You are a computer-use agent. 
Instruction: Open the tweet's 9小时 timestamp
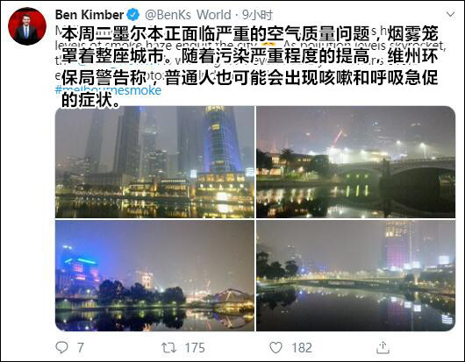pos(257,15)
